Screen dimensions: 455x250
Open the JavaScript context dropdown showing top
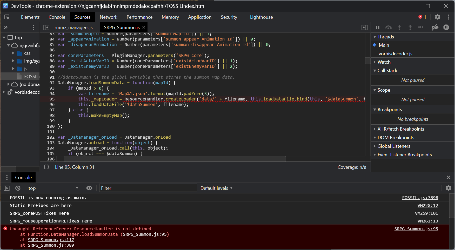[x=53, y=188]
